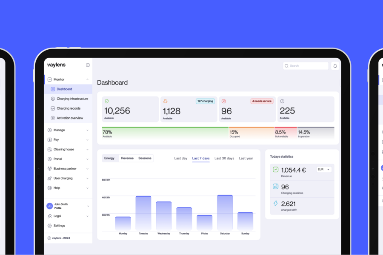This screenshot has width=383, height=255.
Task: Click the red 8.5% Not available segment
Action: coord(286,133)
